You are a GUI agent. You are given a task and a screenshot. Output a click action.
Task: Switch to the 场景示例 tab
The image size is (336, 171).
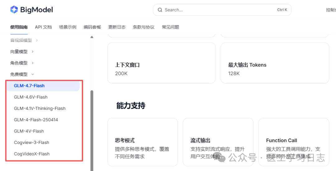tap(68, 27)
